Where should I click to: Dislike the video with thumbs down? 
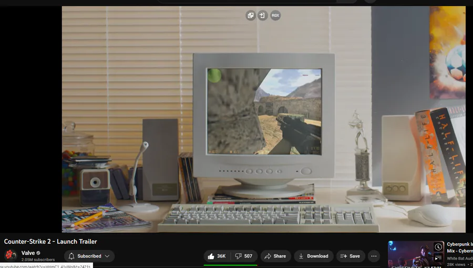tap(244, 256)
